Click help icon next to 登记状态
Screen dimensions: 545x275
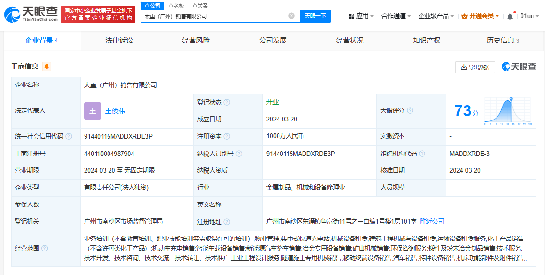227,103
